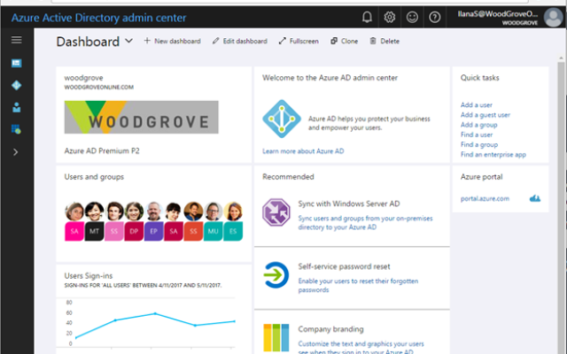
Task: Click the Recommended heading
Action: tap(288, 177)
